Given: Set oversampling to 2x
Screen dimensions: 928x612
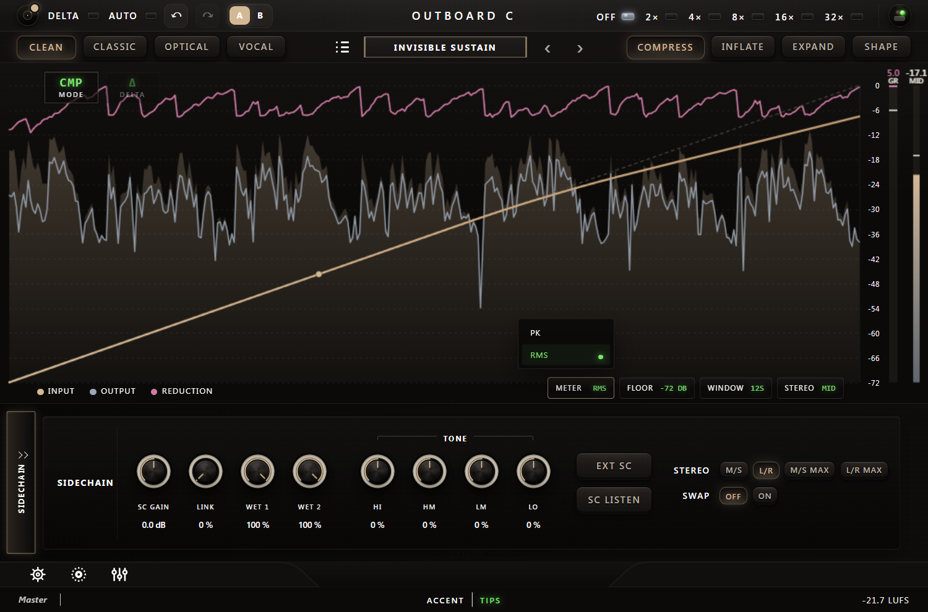Looking at the screenshot, I should [x=671, y=17].
